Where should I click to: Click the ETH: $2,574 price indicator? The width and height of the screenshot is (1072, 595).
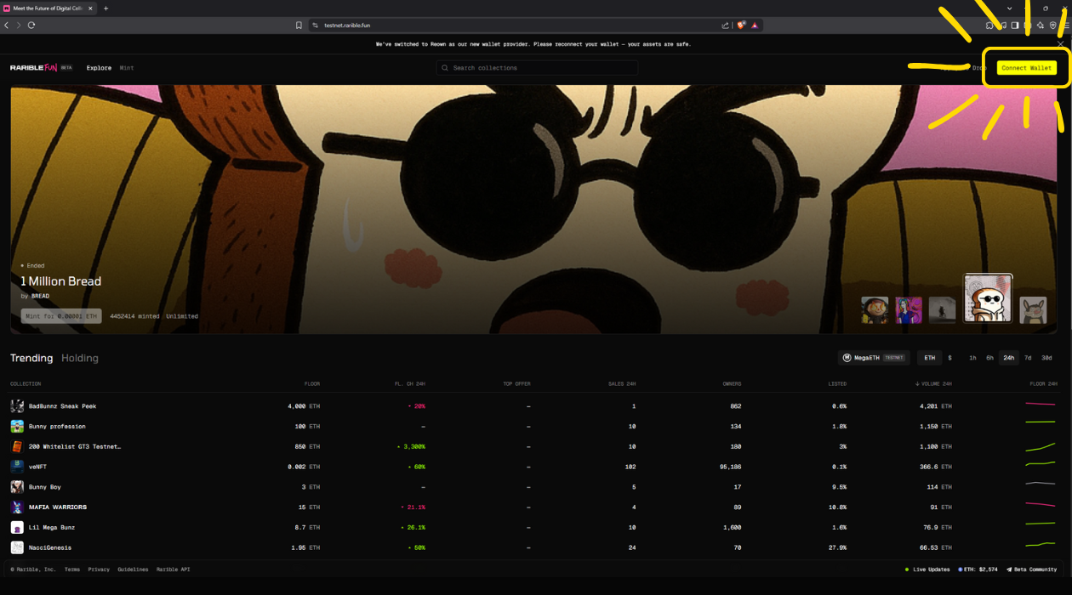click(x=977, y=569)
